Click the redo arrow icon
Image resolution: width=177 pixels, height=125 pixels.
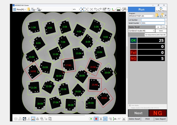pos(100,9)
